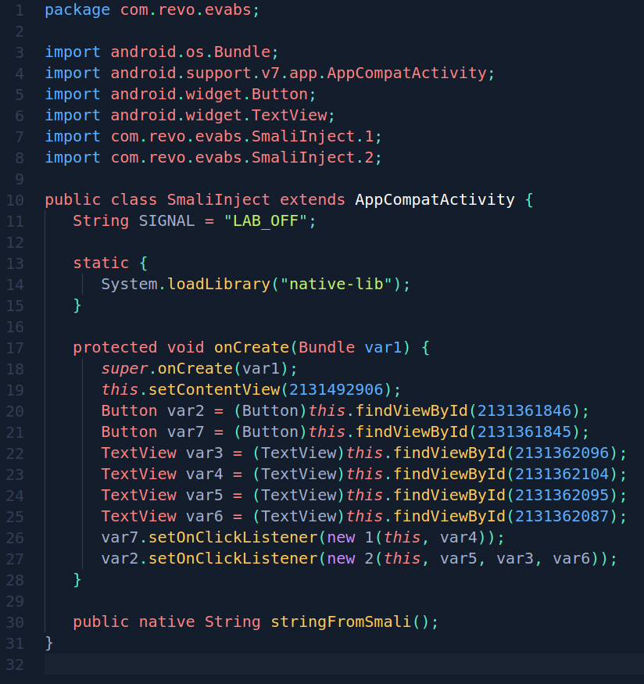Click the resource ID 2131362104
This screenshot has height=684, width=644.
565,474
